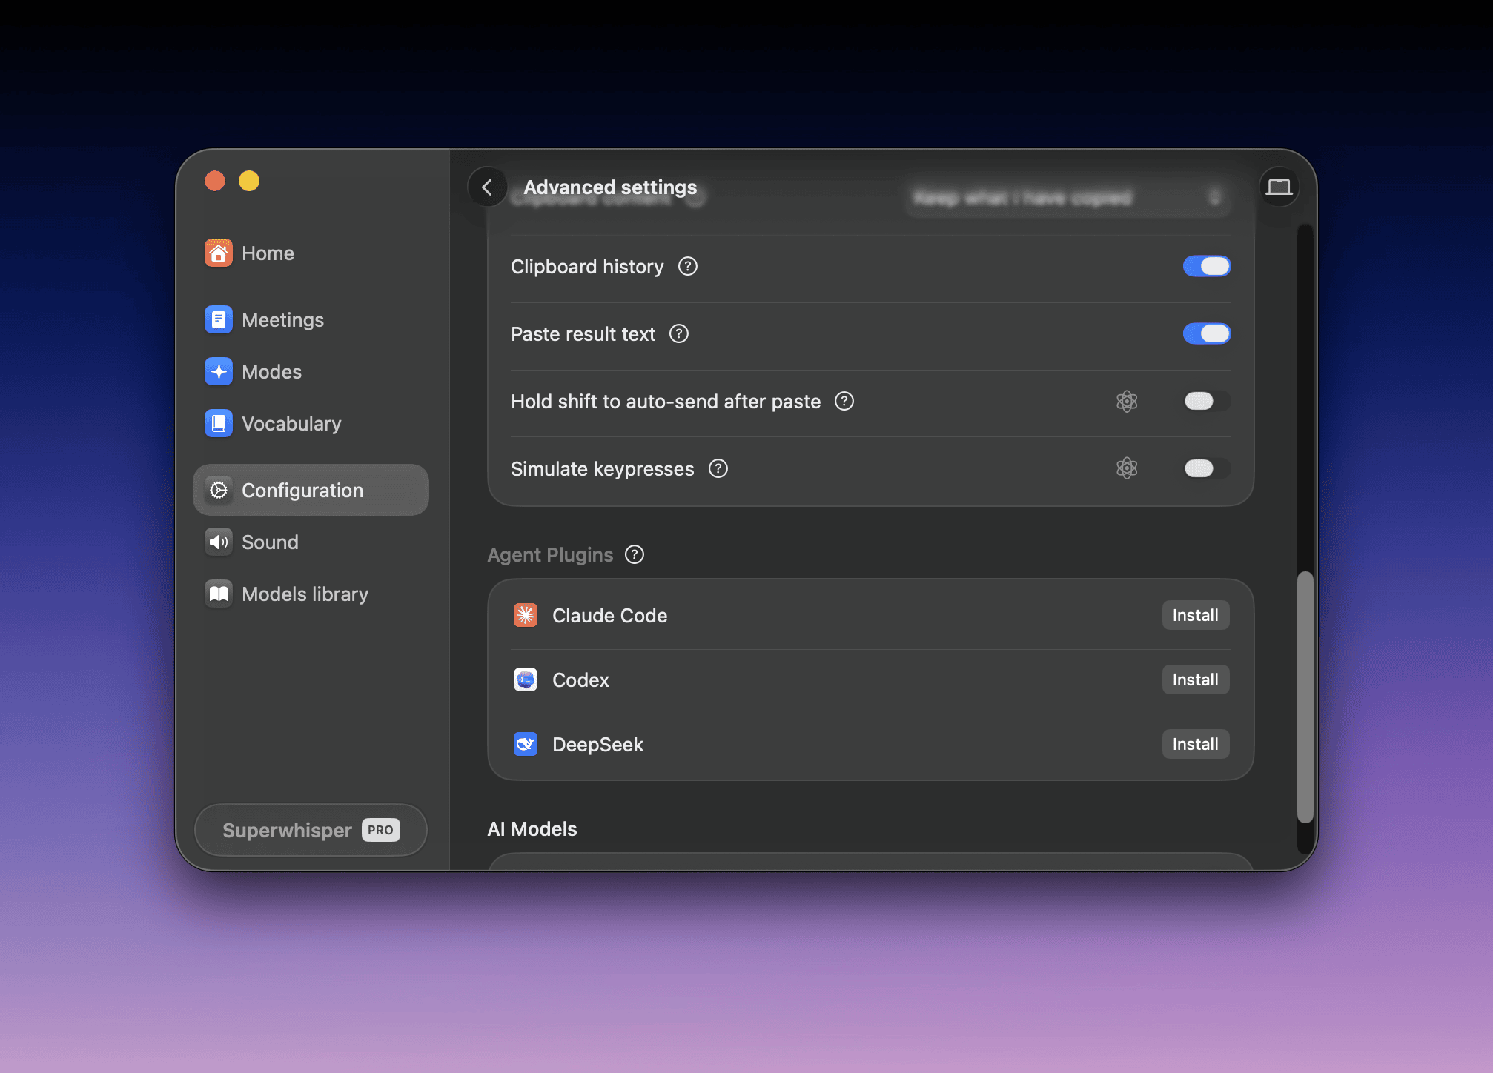Click the PRO badge

click(381, 830)
